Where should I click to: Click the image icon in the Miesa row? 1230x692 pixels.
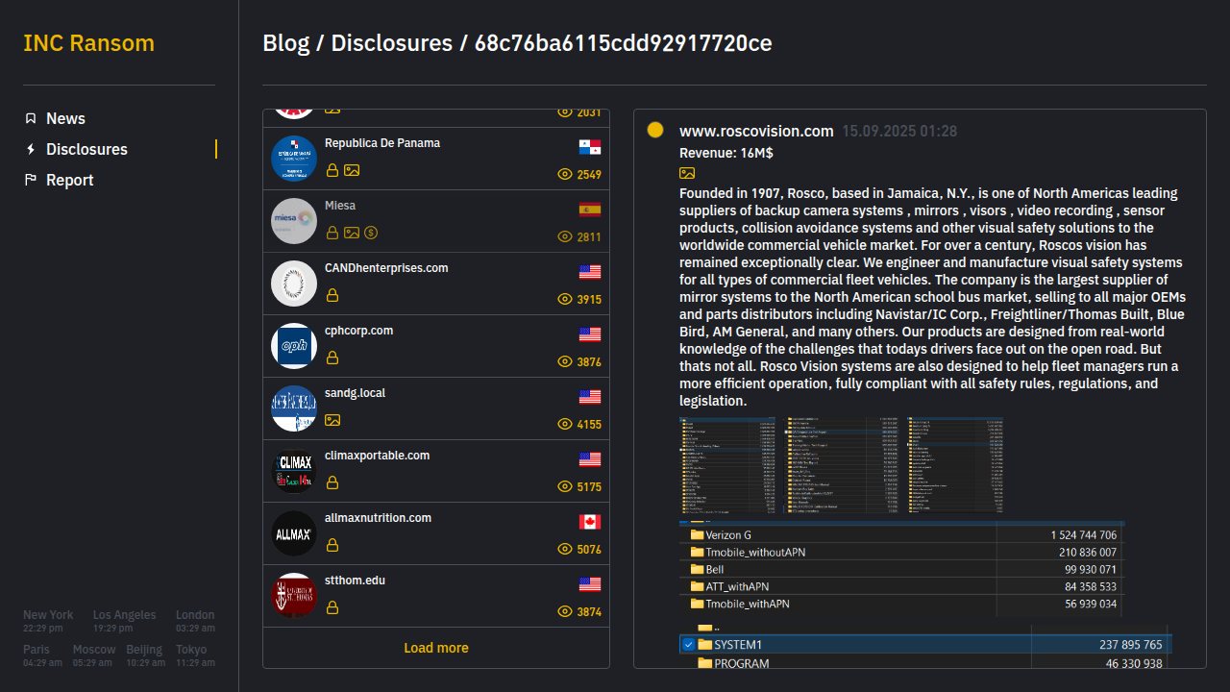pos(352,233)
